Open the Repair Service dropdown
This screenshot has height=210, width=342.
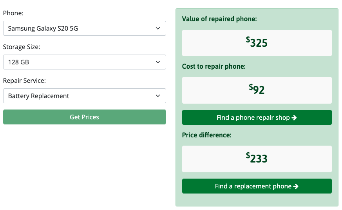(84, 96)
